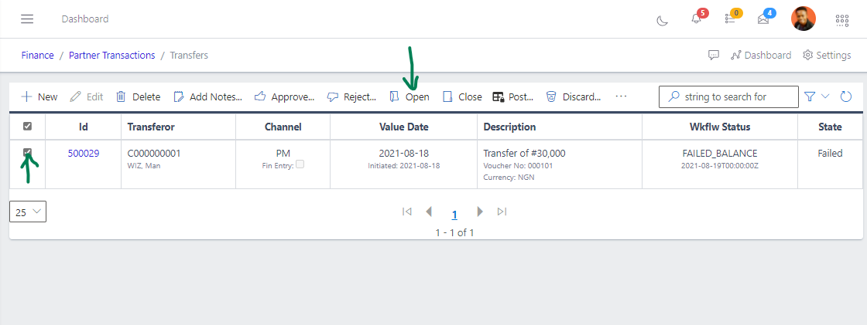Sort by the Description column header
This screenshot has height=325, width=867.
pyautogui.click(x=560, y=127)
